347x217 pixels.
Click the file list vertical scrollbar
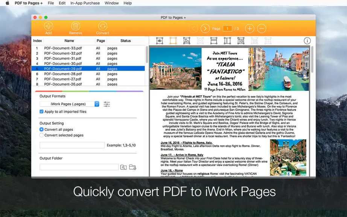coord(147,55)
